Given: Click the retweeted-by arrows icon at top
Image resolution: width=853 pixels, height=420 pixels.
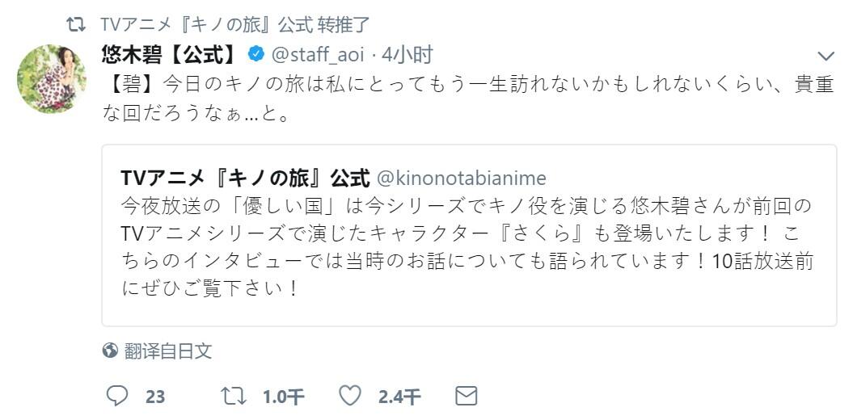Looking at the screenshot, I should pyautogui.click(x=76, y=24).
